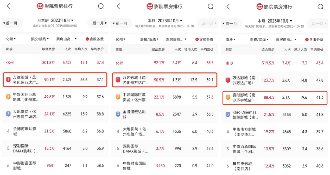Toggle 含服务费 on the October 化州 screen
The width and height of the screenshot is (330, 175).
(x=204, y=39)
